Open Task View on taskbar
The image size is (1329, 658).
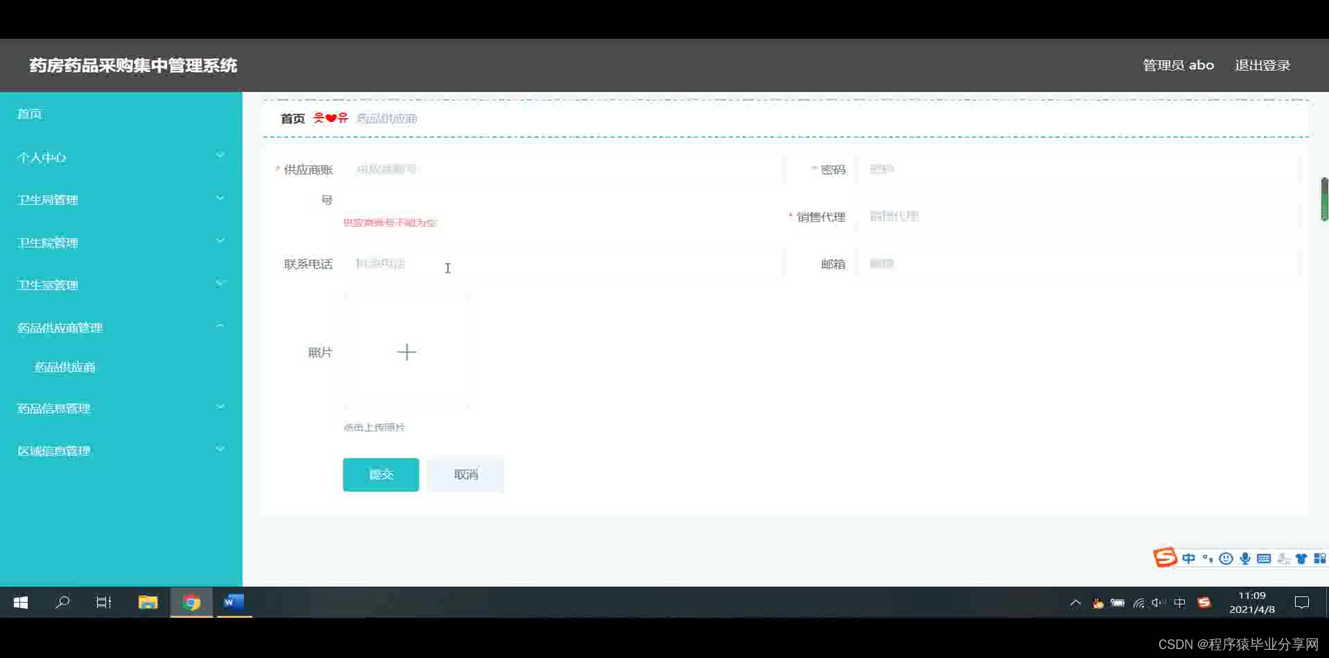coord(104,603)
